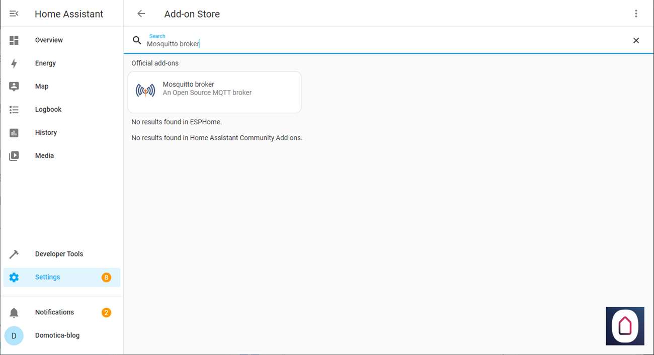Open Developer Tools via hammer icon

pyautogui.click(x=14, y=254)
